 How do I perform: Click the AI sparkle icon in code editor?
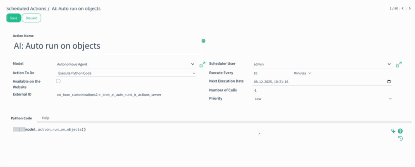click(393, 131)
